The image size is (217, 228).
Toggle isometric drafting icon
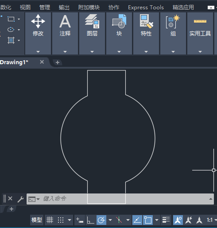tap(119, 220)
